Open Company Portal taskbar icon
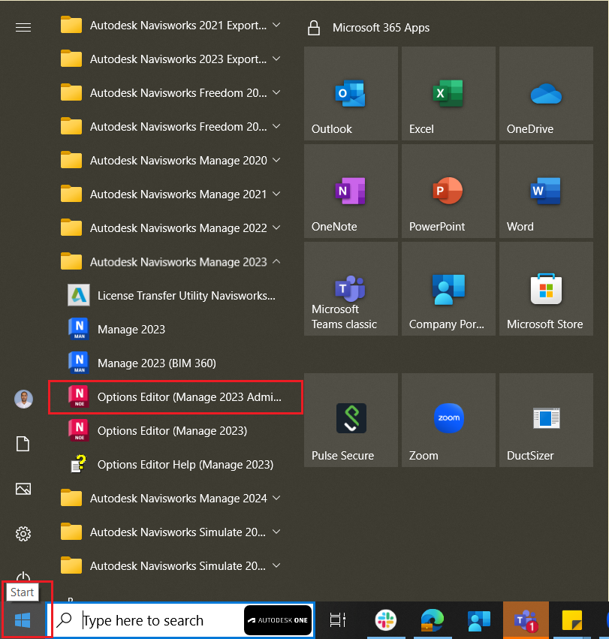 tap(479, 620)
